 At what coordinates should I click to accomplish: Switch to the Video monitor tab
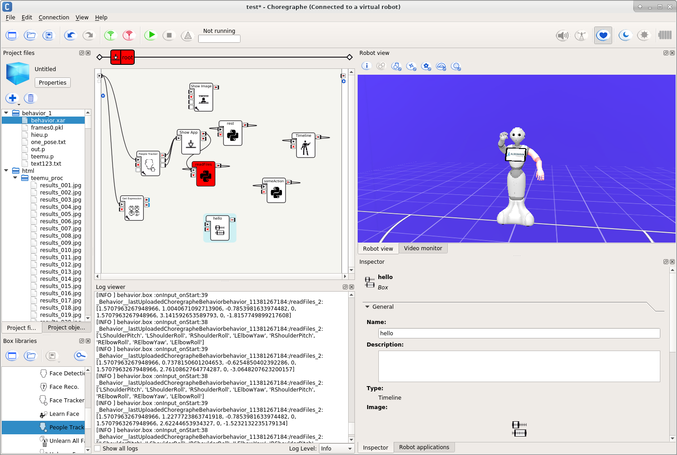(x=423, y=248)
